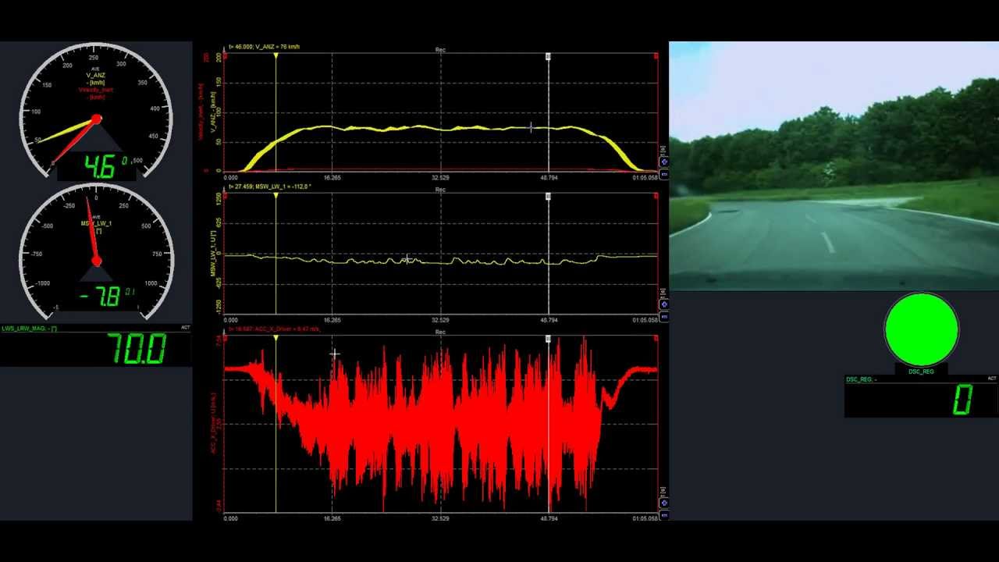Click the Rec label above the steering graph
The height and width of the screenshot is (562, 999).
coord(440,190)
